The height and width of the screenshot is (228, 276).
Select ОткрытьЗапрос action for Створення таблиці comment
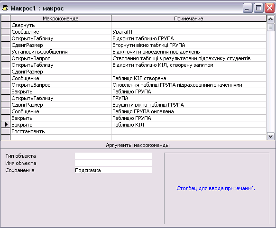61,58
